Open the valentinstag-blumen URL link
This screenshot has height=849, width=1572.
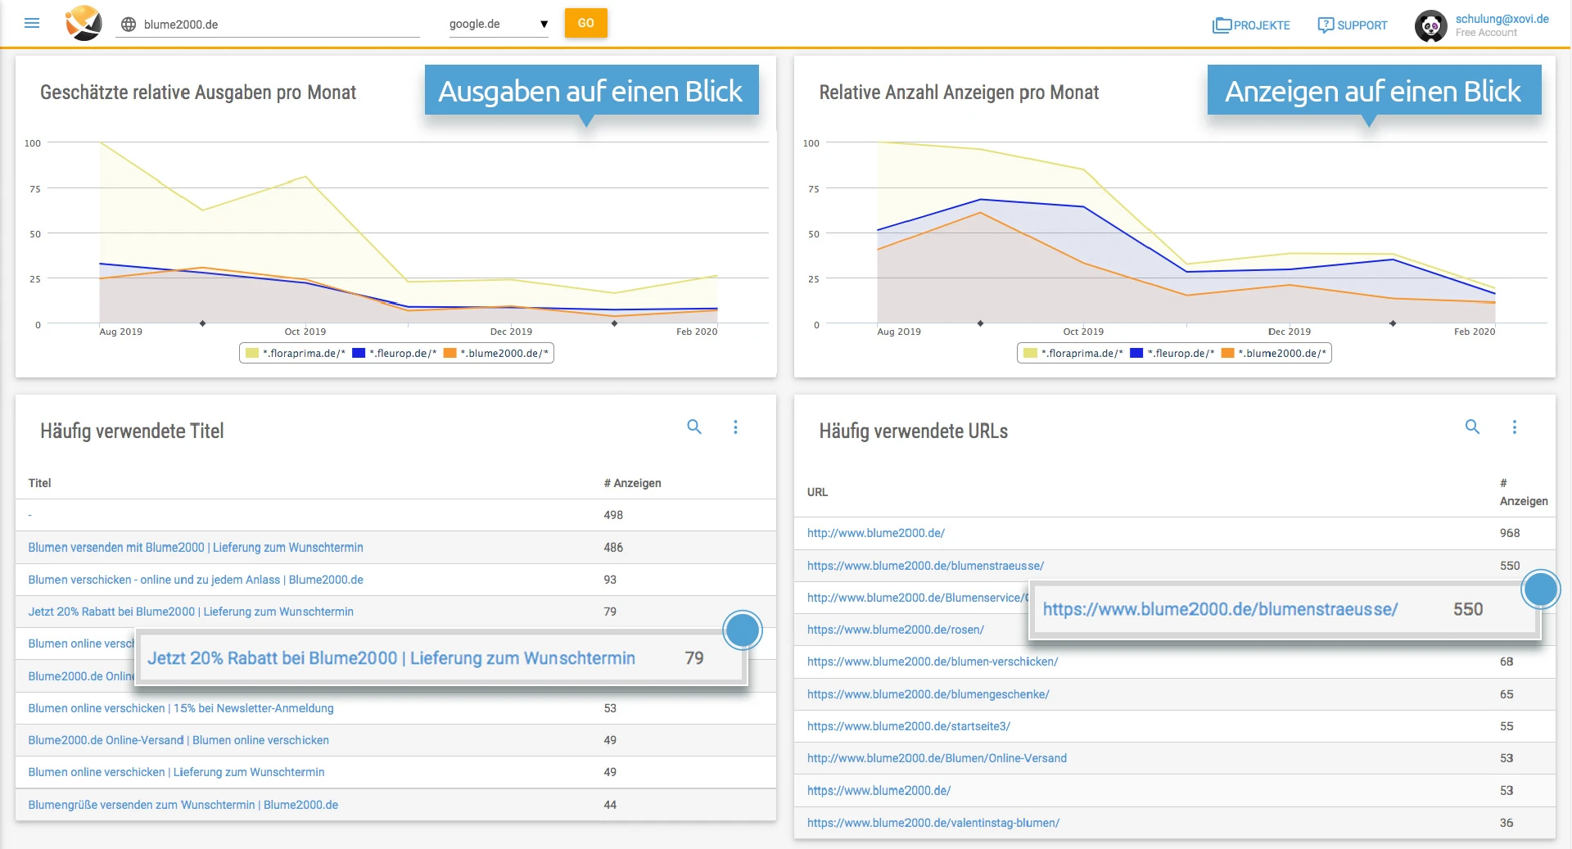point(933,823)
